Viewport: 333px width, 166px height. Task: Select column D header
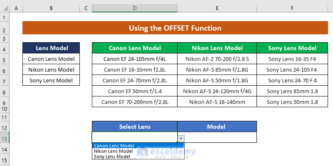click(x=135, y=8)
